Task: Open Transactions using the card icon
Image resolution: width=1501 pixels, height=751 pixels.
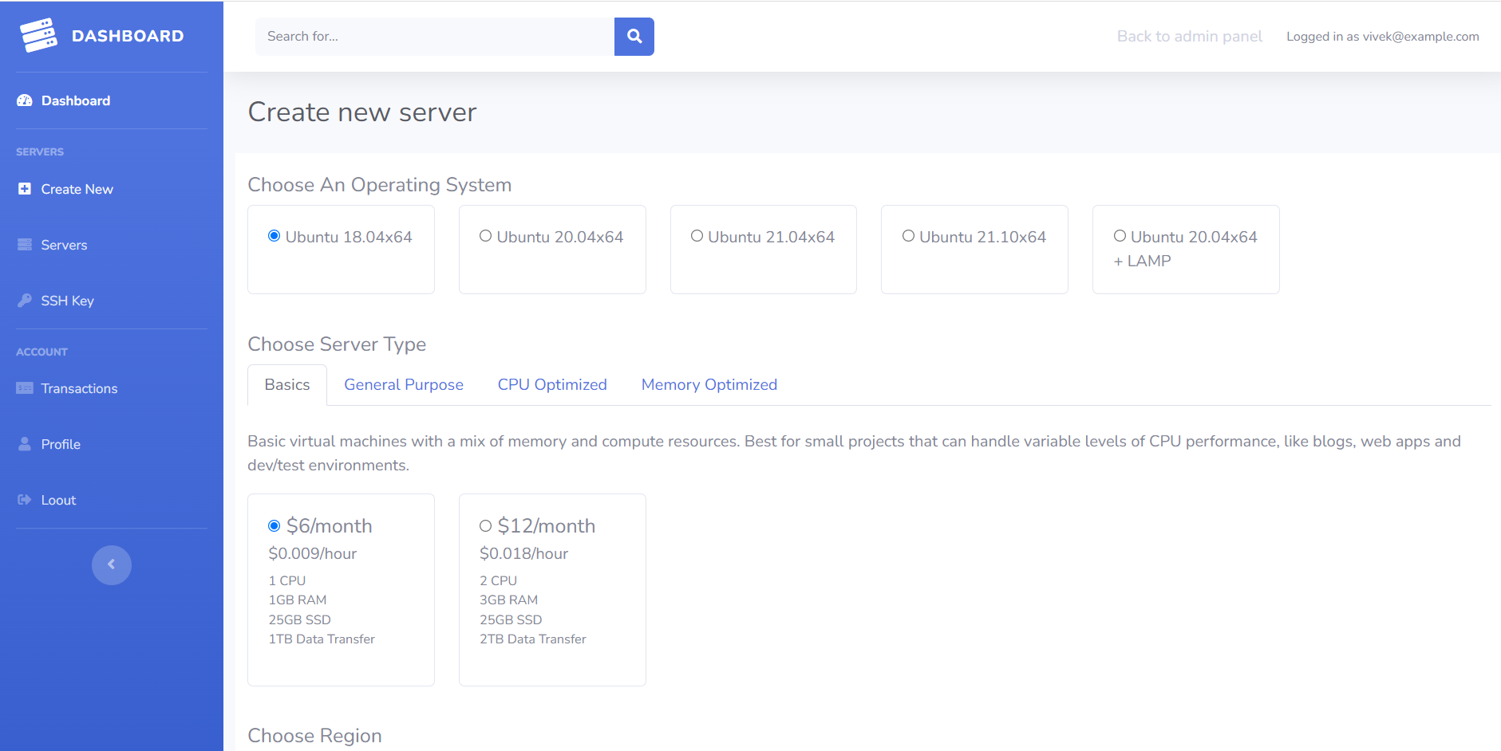Action: click(x=24, y=388)
